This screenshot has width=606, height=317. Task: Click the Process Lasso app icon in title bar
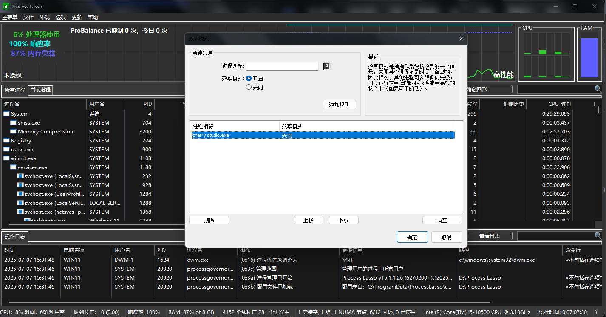pos(6,6)
